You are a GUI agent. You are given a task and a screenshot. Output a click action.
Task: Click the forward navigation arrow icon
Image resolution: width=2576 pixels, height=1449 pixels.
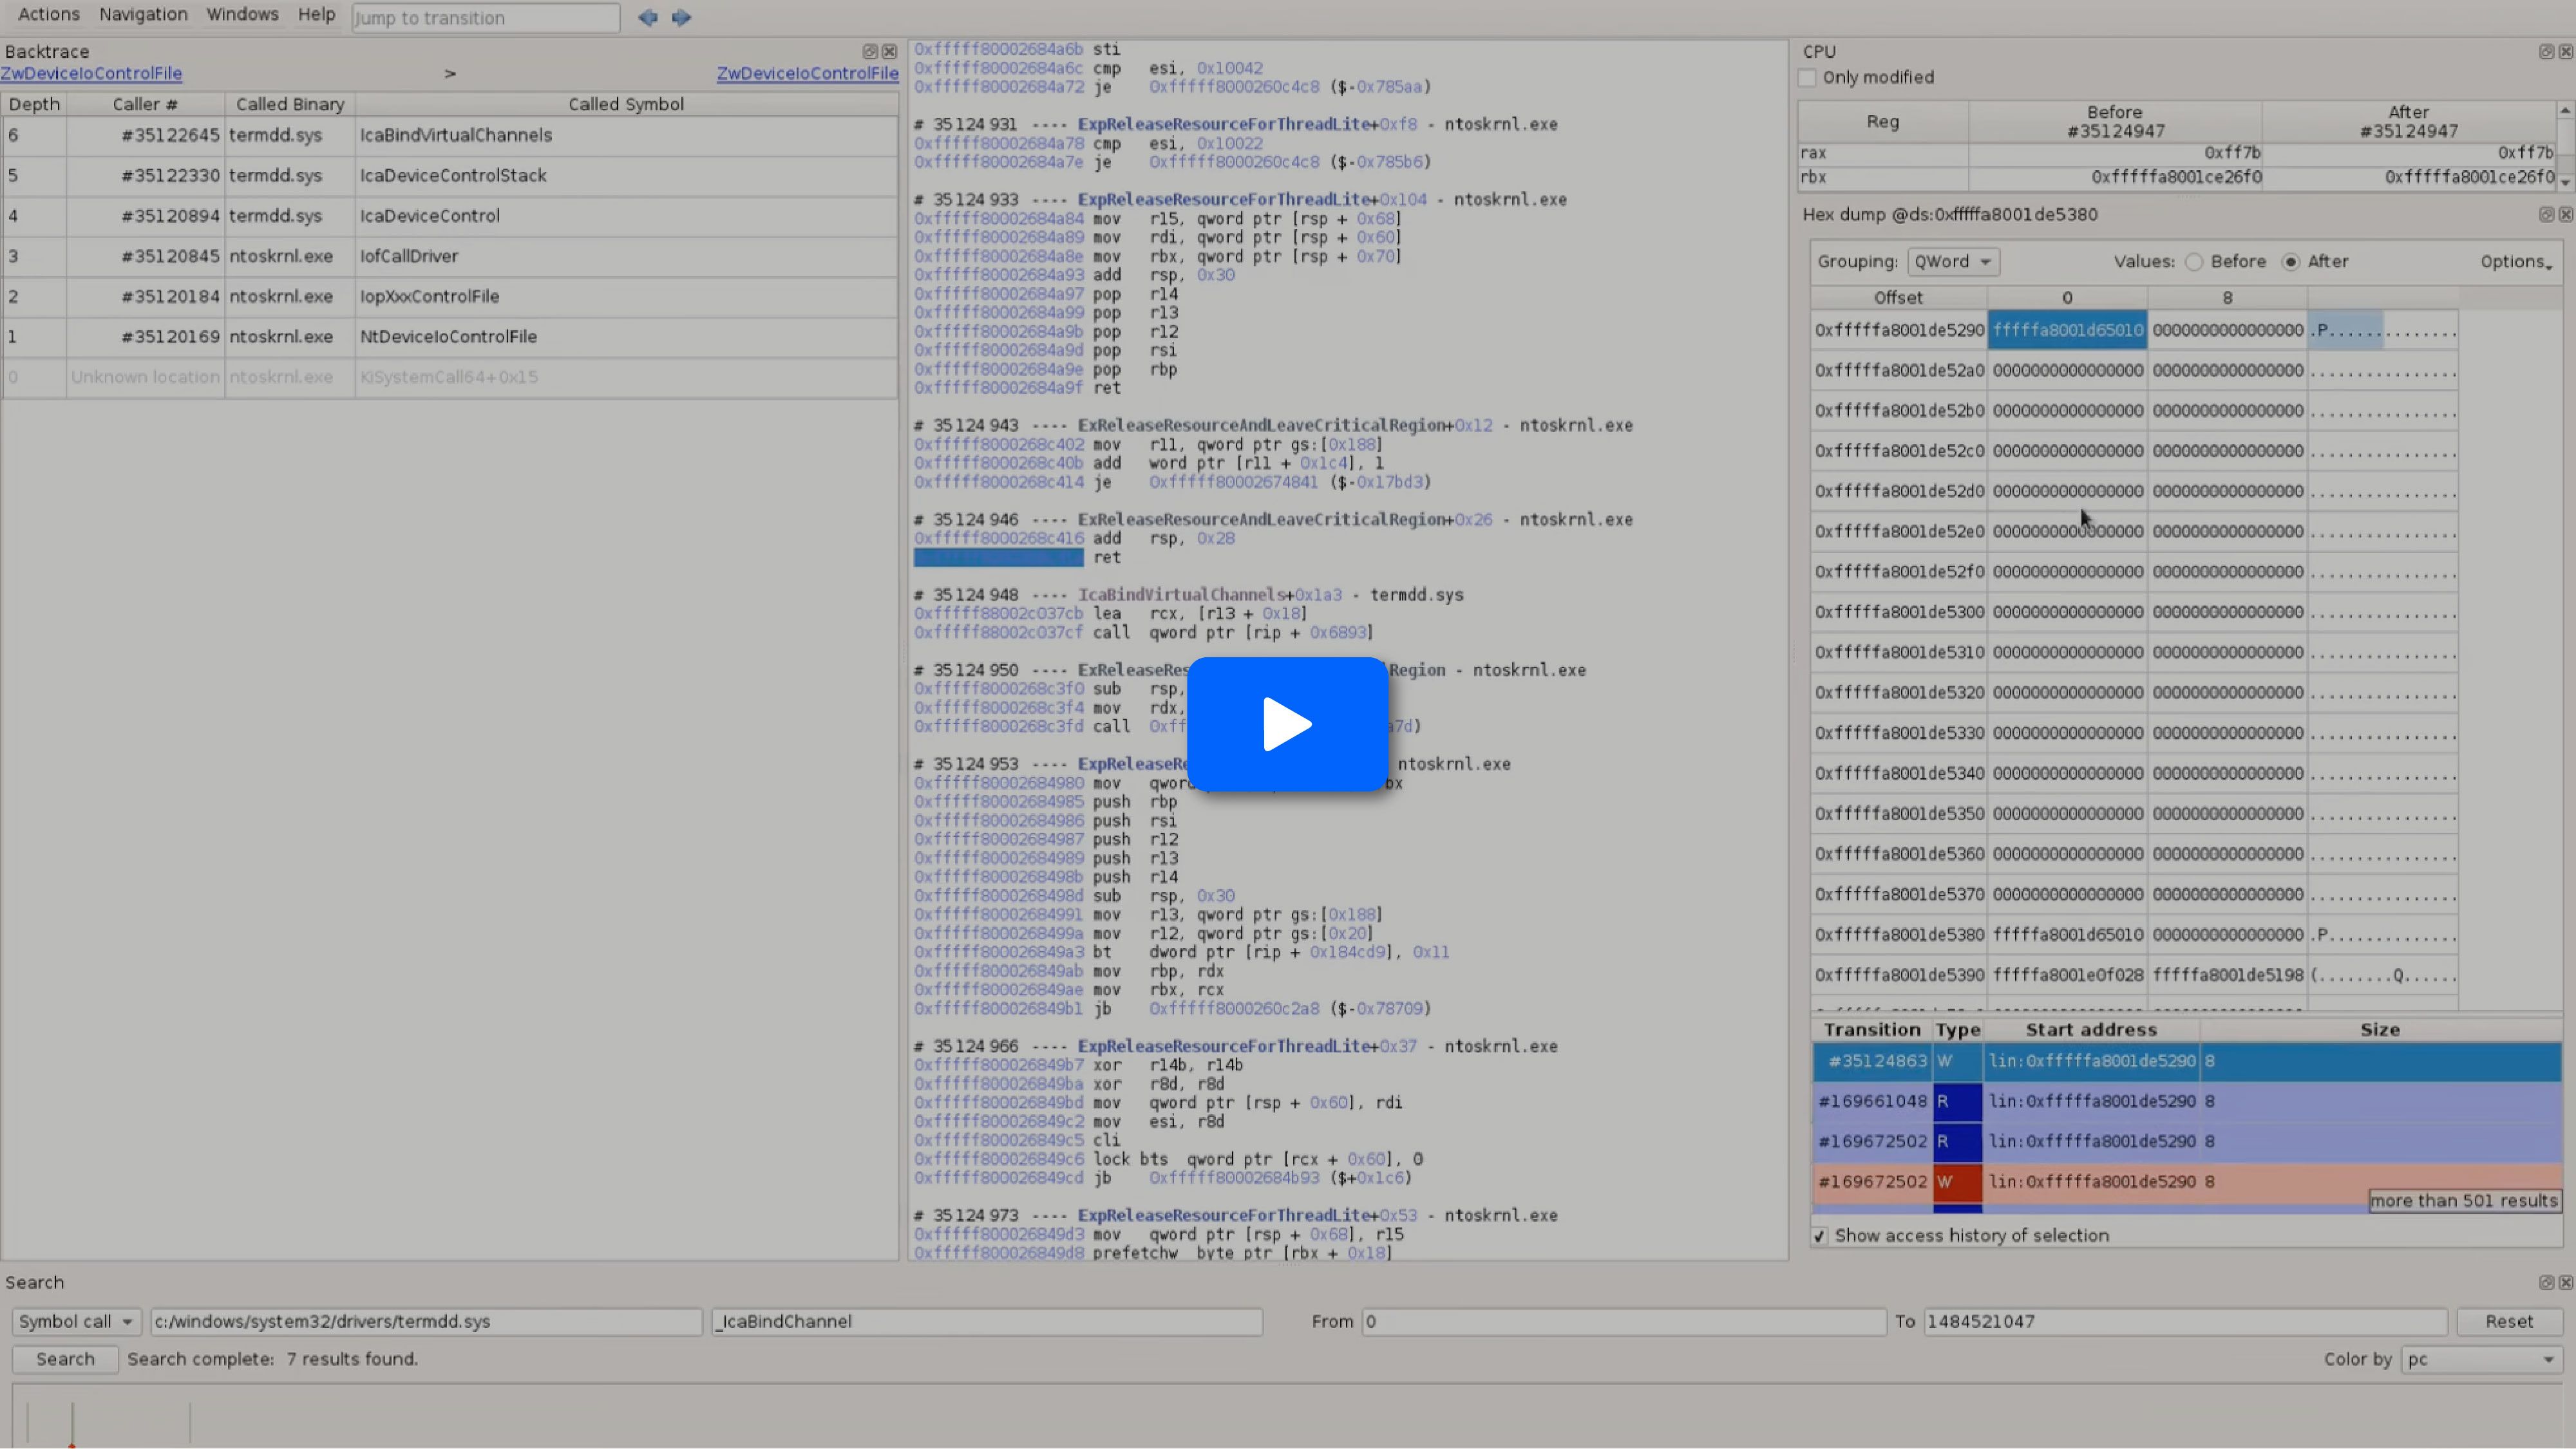[681, 17]
